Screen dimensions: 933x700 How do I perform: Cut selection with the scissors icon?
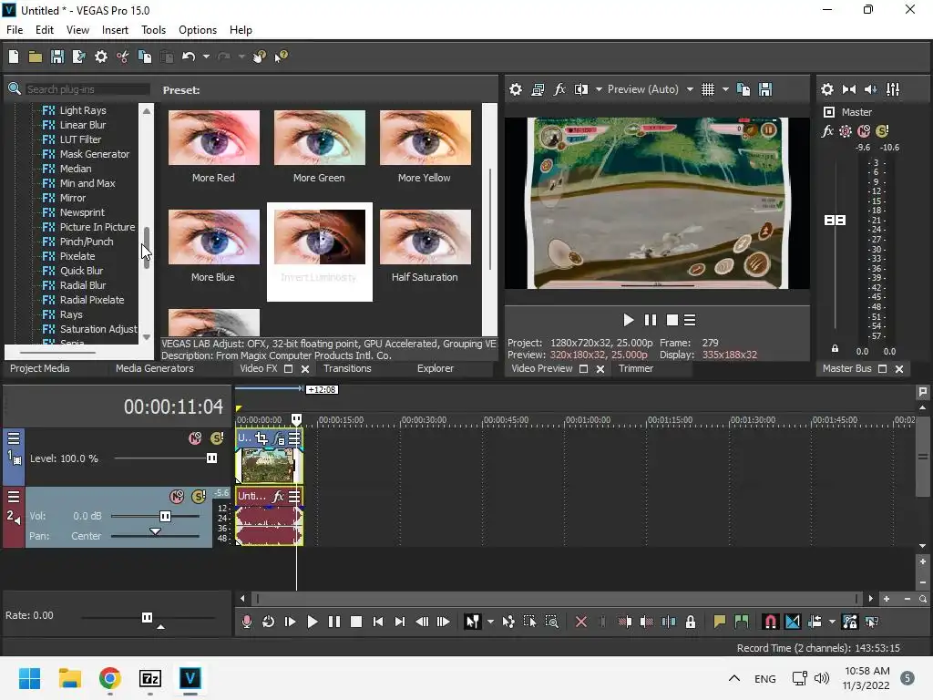pos(123,57)
